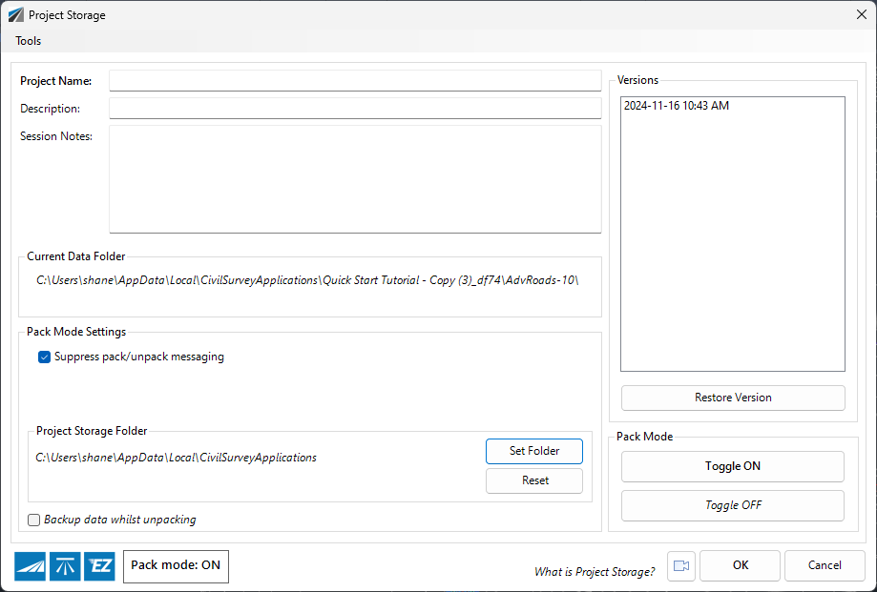This screenshot has height=592, width=877.
Task: Confirm the dialog with the OK button
Action: (740, 565)
